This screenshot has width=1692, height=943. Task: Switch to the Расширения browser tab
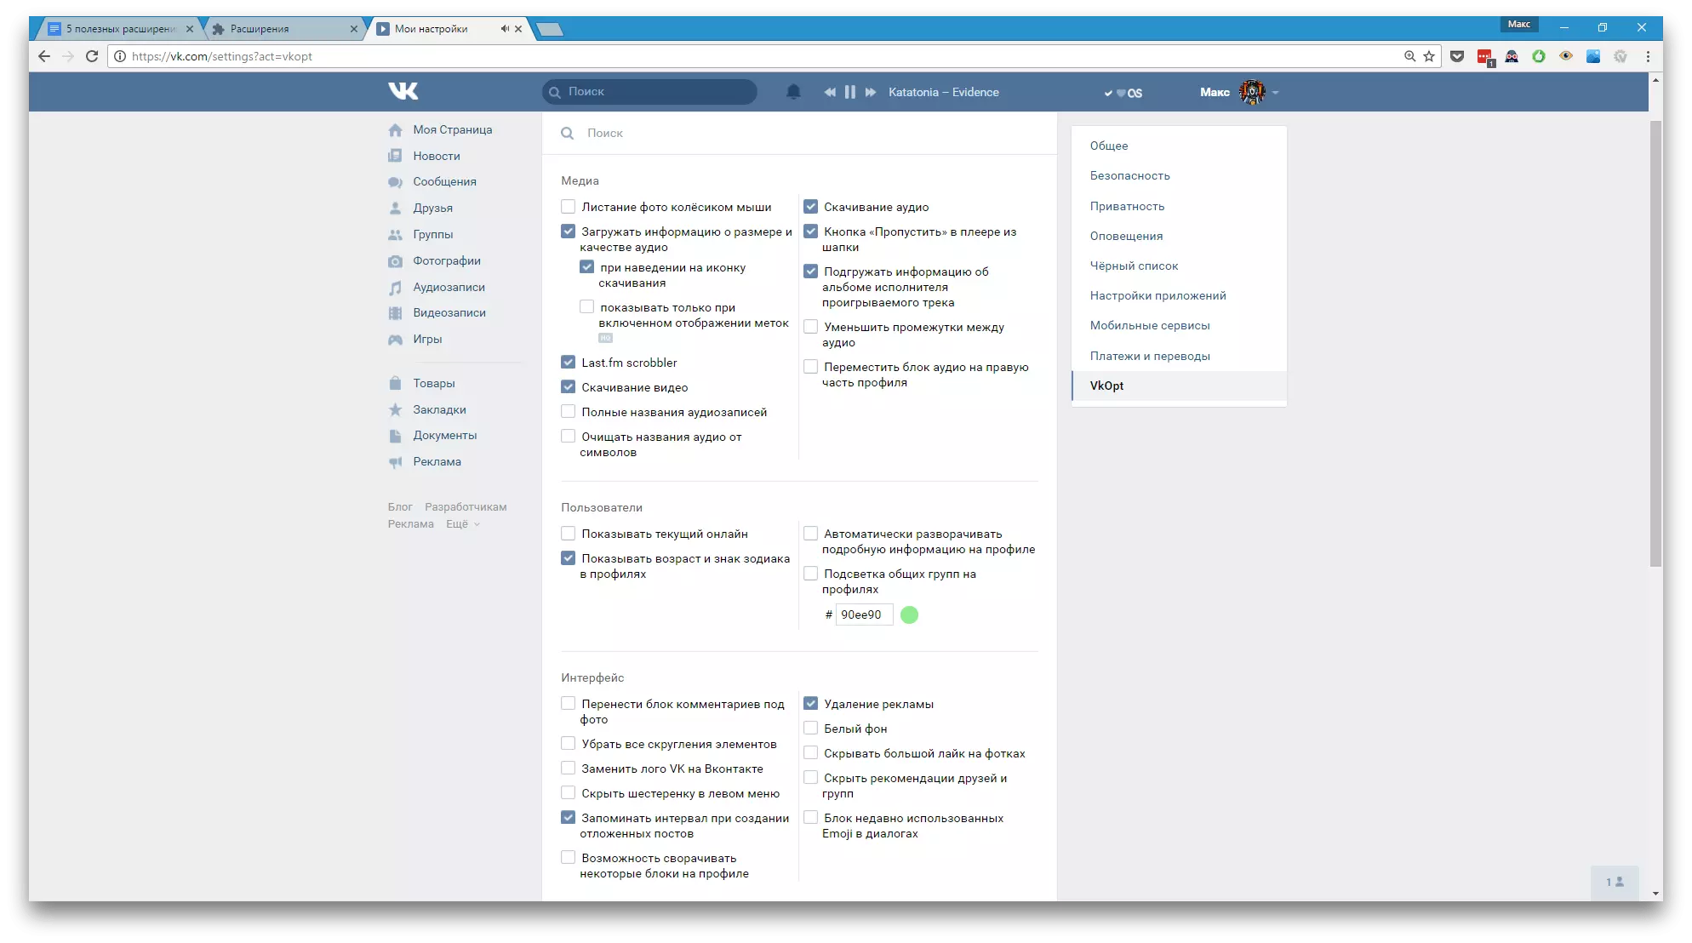coord(283,29)
